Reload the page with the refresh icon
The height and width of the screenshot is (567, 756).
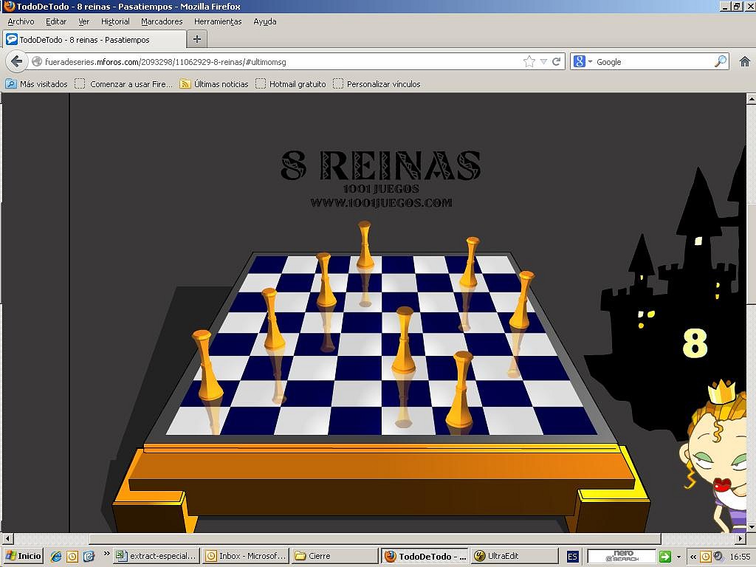pos(557,62)
